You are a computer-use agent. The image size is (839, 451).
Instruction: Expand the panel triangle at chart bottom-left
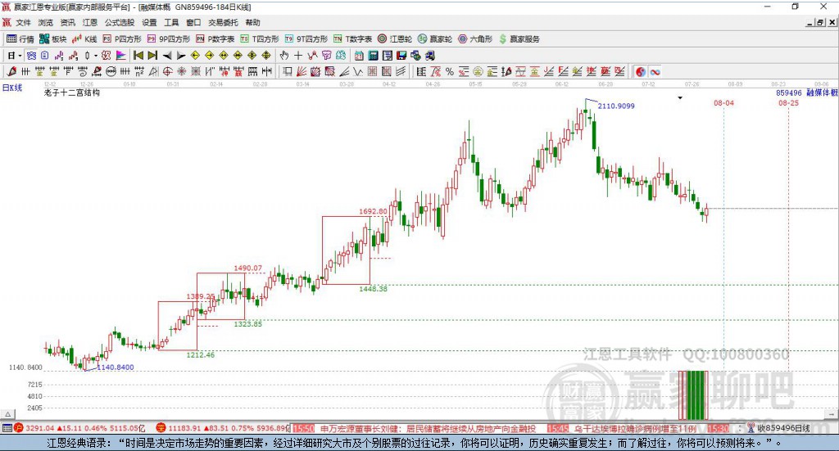pyautogui.click(x=7, y=414)
